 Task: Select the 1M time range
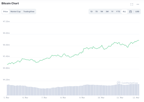tap(102, 12)
